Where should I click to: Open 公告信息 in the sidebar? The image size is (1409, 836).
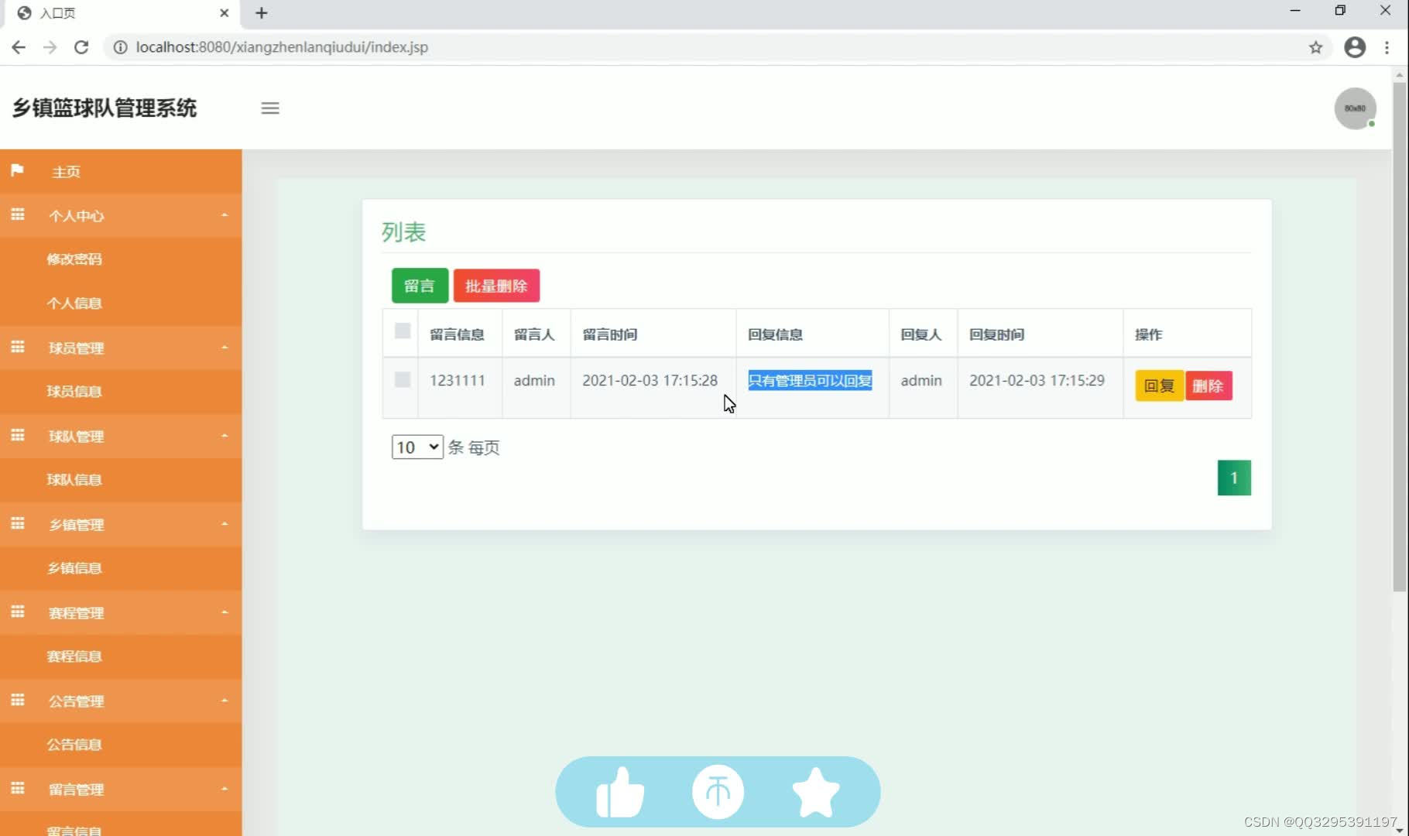point(74,745)
